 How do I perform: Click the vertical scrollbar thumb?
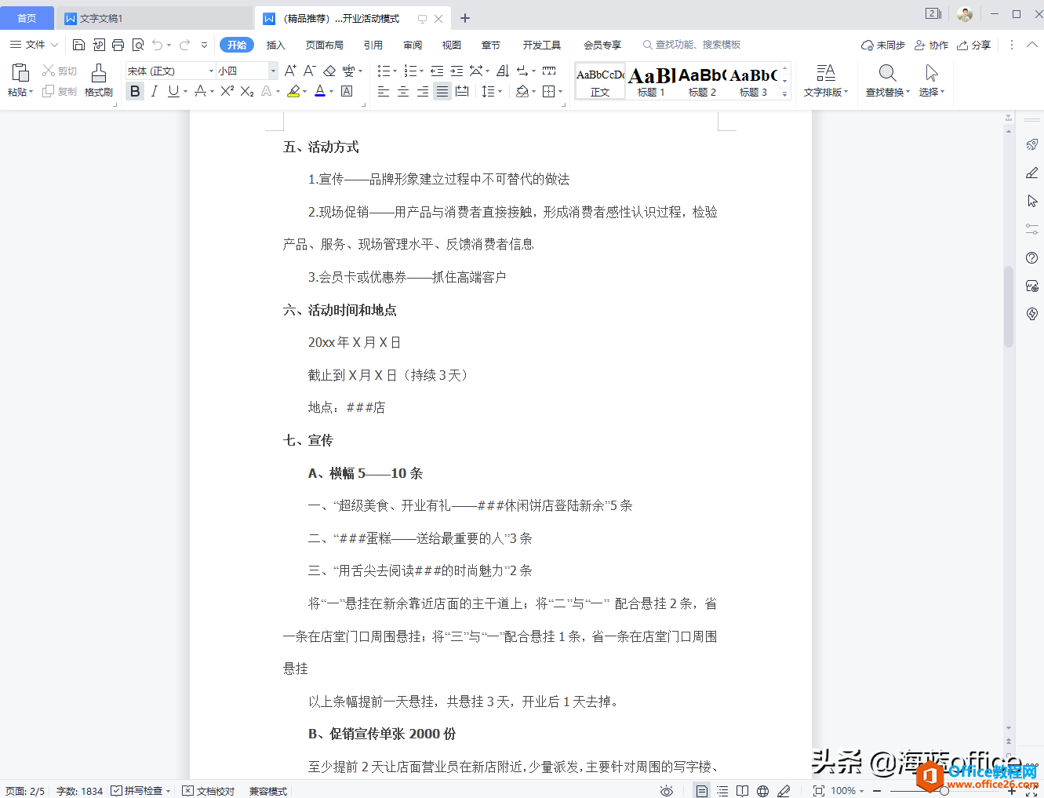coord(1009,307)
